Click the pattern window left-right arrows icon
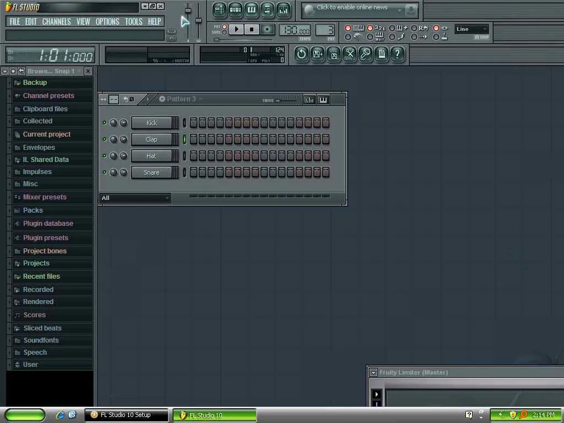 [104, 99]
